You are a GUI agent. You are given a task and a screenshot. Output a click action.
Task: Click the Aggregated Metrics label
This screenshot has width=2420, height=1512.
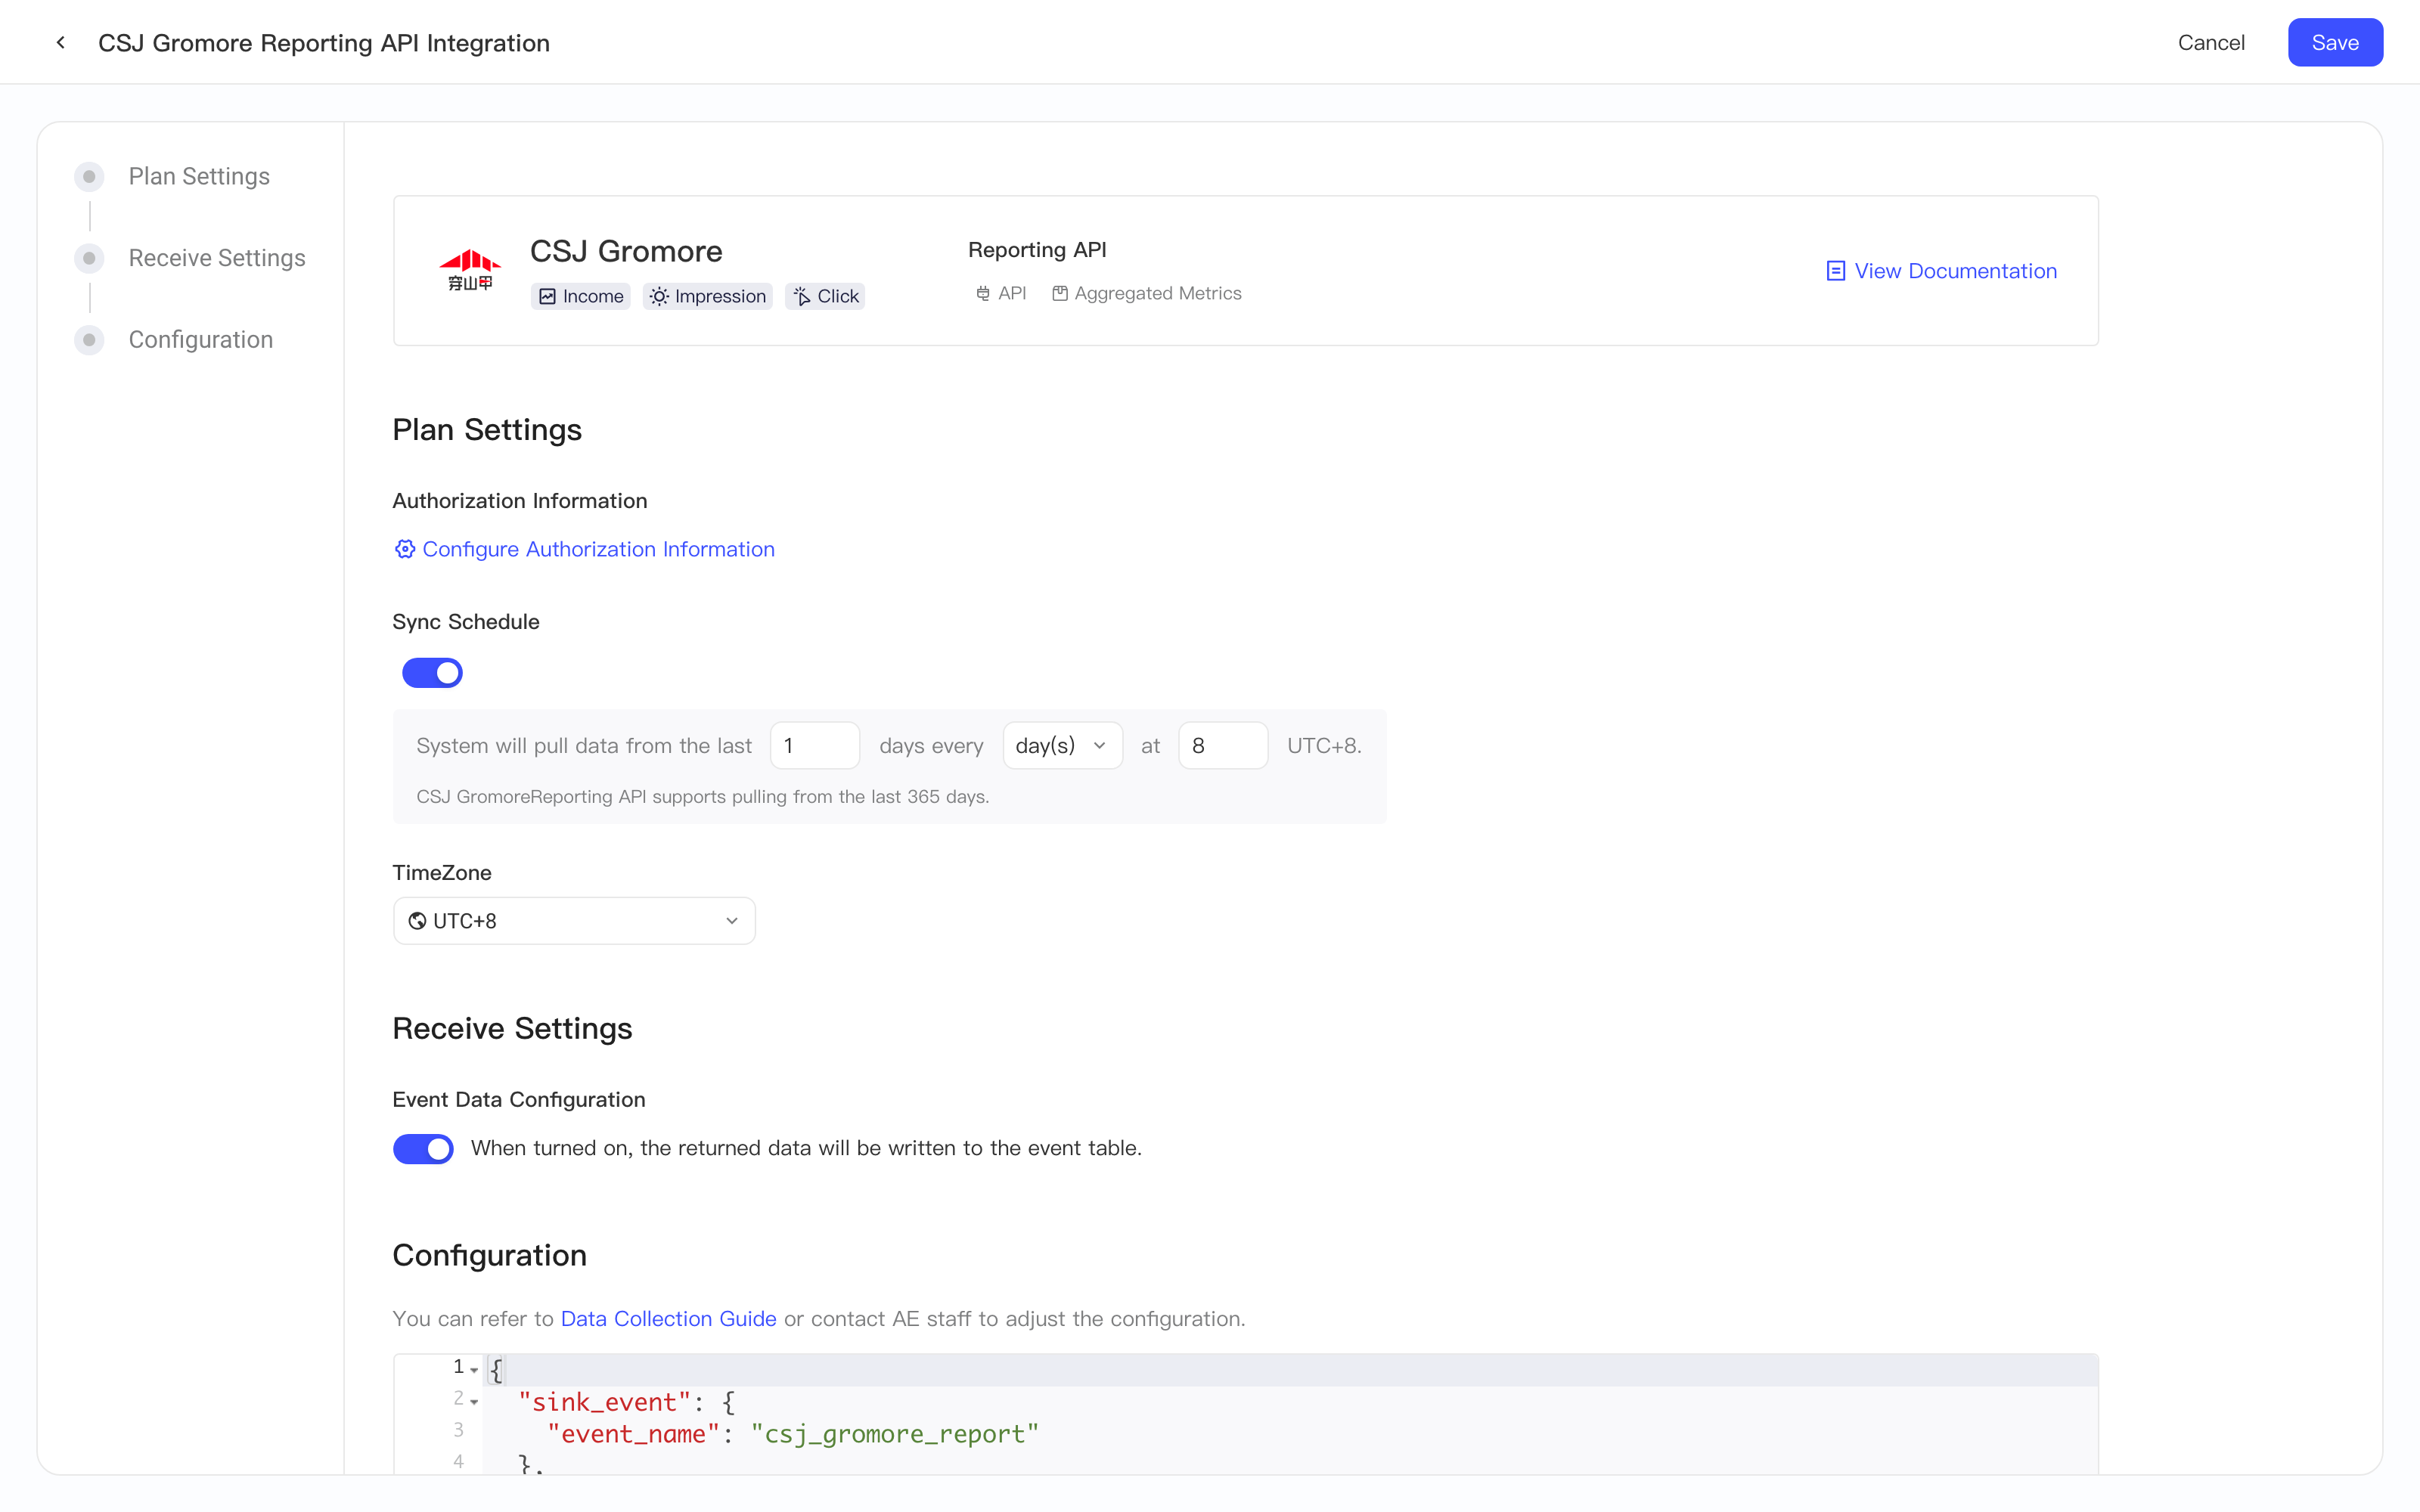coord(1158,293)
